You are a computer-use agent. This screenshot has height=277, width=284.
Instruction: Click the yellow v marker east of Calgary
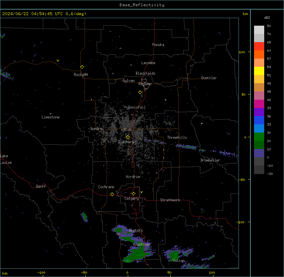coord(141,192)
